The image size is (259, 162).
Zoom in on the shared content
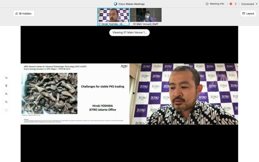pyautogui.click(x=6, y=94)
